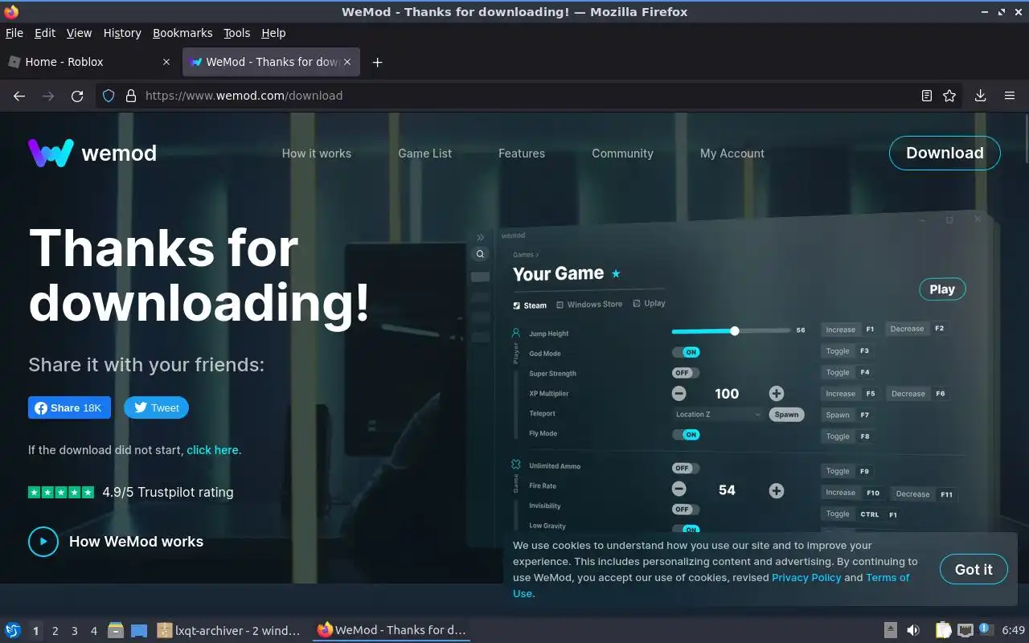Click the site padlock icon
Viewport: 1029px width, 643px height.
(131, 96)
